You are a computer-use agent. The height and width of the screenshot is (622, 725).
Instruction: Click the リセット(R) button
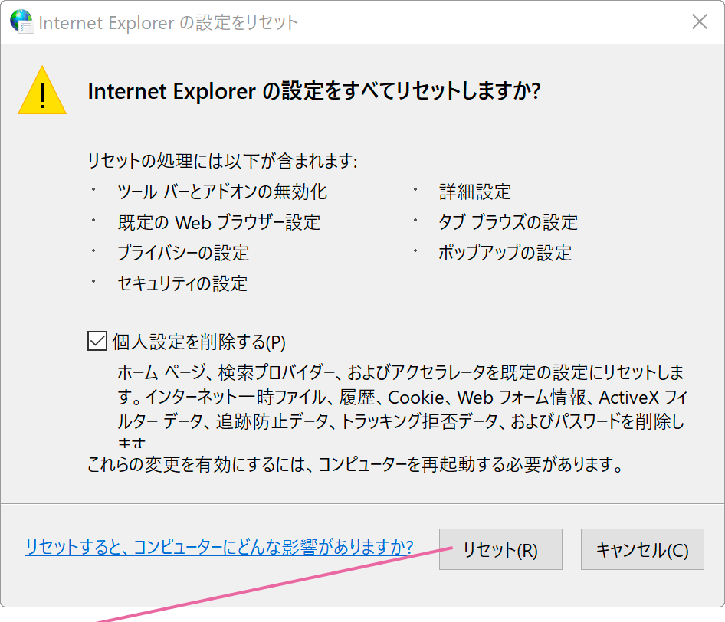click(500, 549)
